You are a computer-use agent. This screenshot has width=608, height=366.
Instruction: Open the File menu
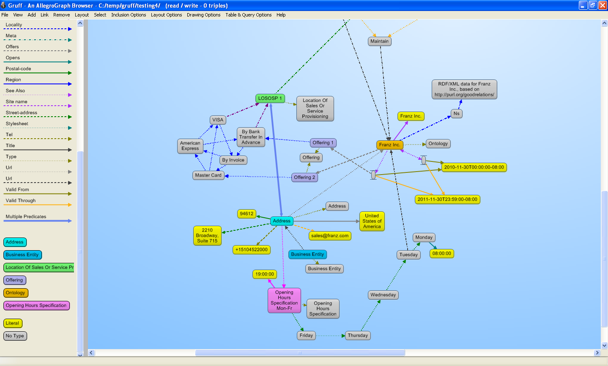(5, 15)
